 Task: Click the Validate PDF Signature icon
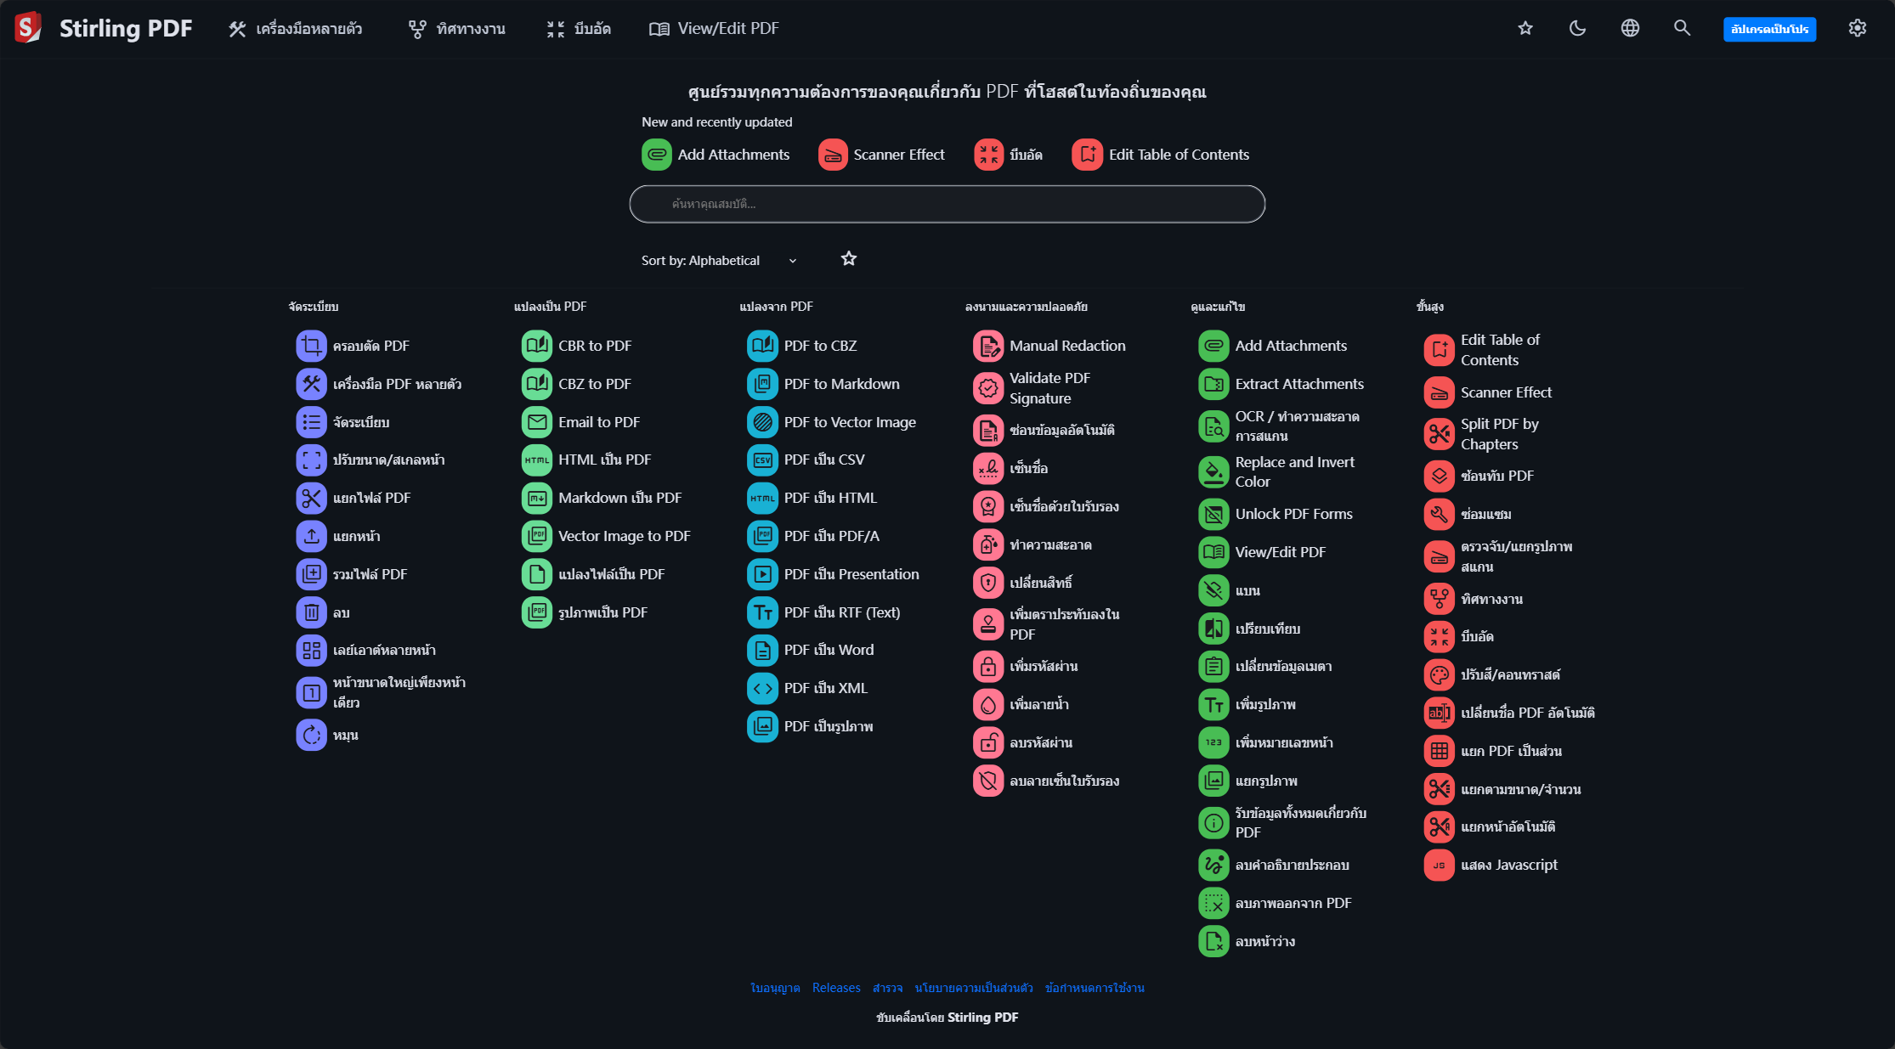click(987, 388)
